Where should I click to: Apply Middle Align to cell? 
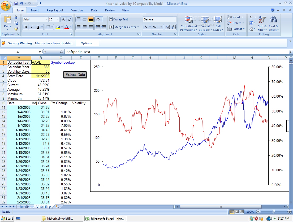pyautogui.click(x=84, y=19)
